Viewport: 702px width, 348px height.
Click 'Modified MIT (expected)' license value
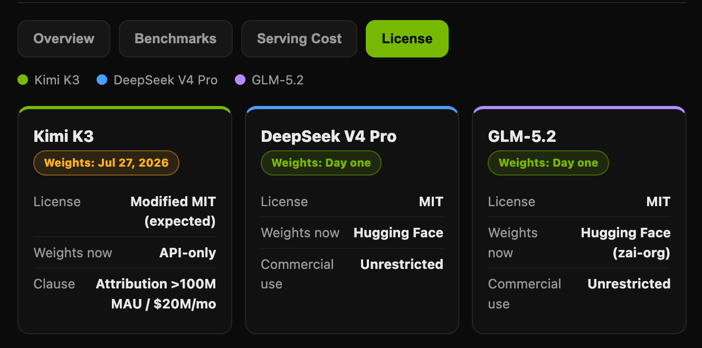173,211
